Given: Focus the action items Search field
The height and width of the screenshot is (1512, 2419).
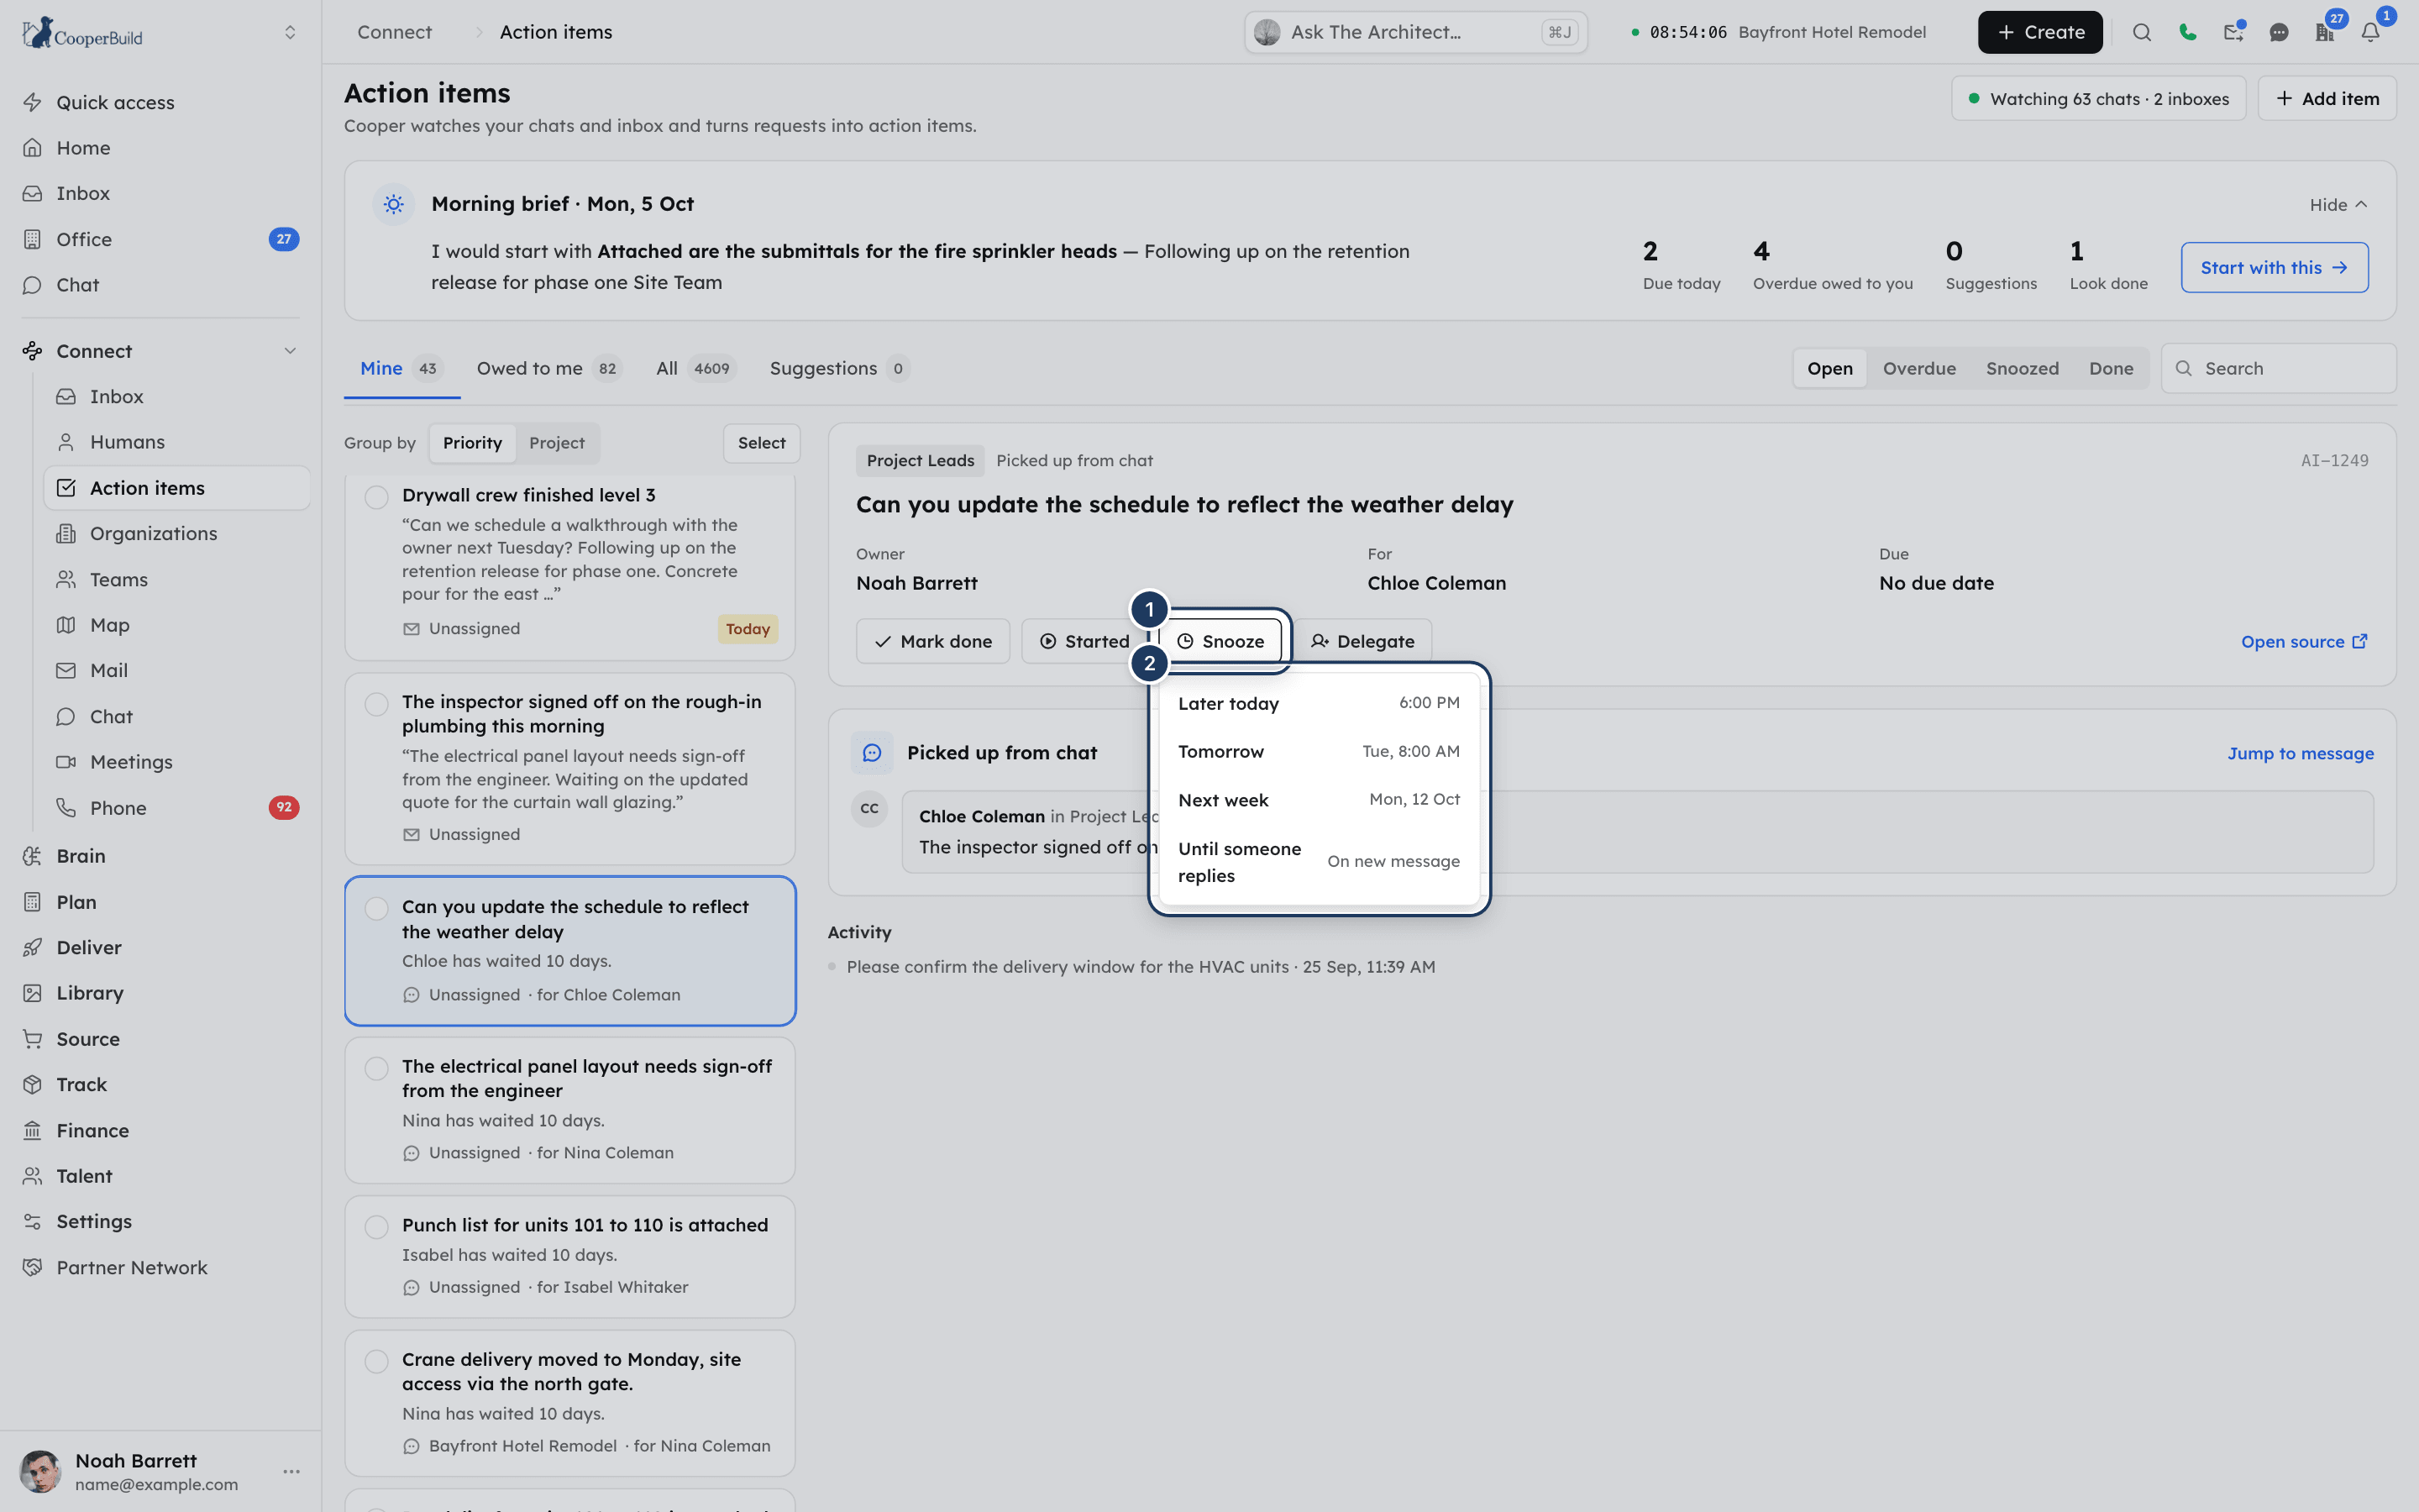Looking at the screenshot, I should pos(2278,368).
